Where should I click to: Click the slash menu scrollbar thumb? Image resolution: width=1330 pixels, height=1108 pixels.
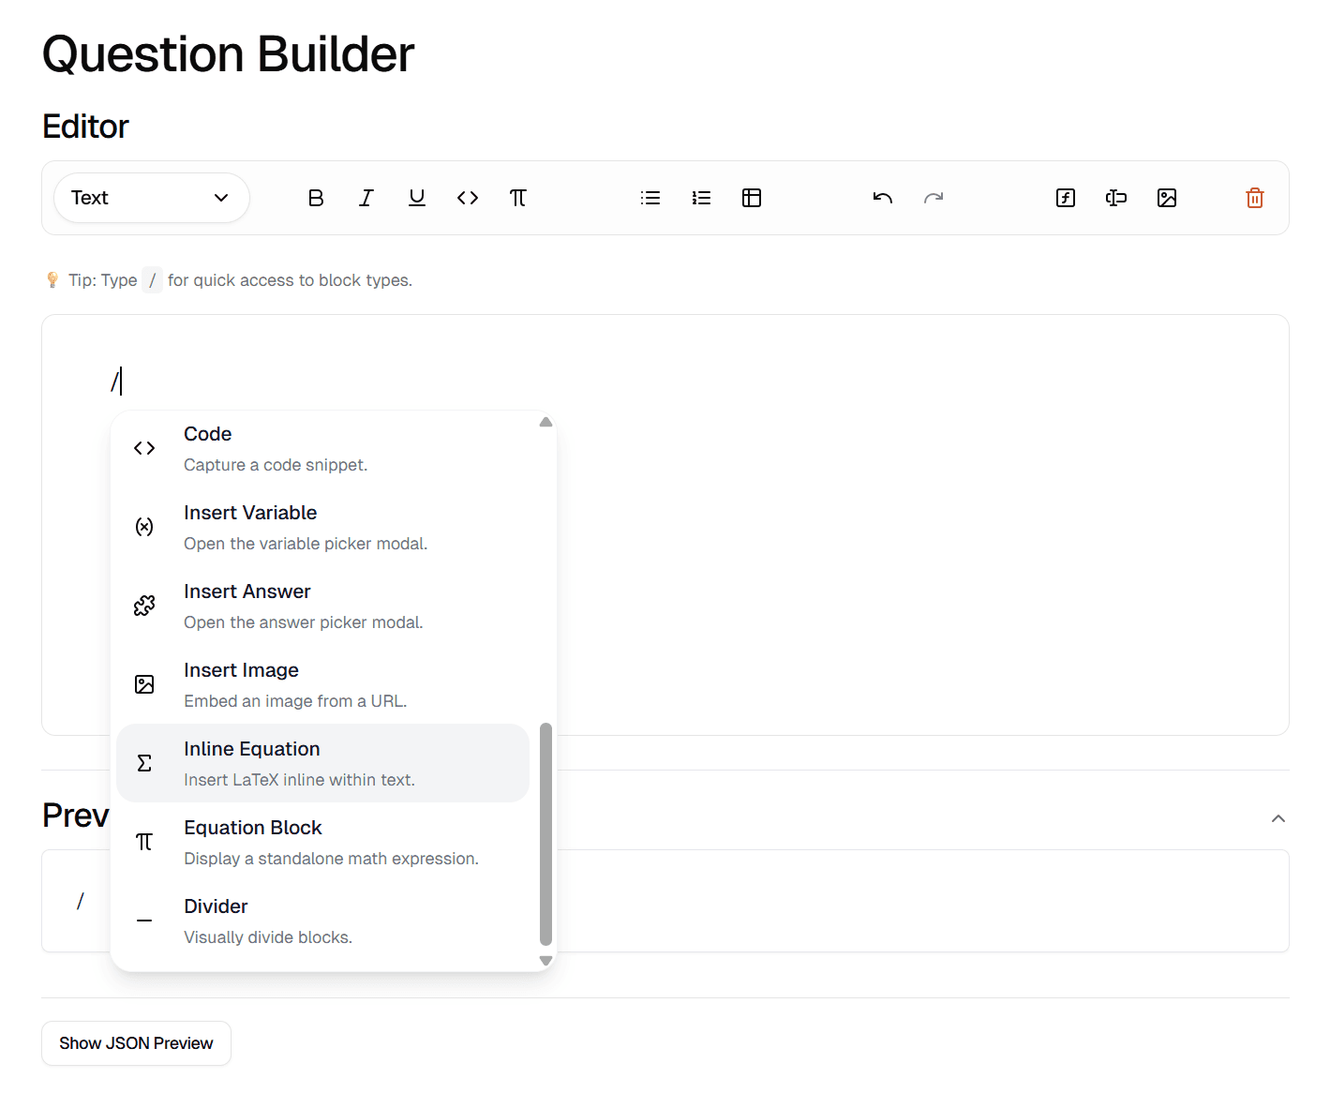(x=545, y=833)
